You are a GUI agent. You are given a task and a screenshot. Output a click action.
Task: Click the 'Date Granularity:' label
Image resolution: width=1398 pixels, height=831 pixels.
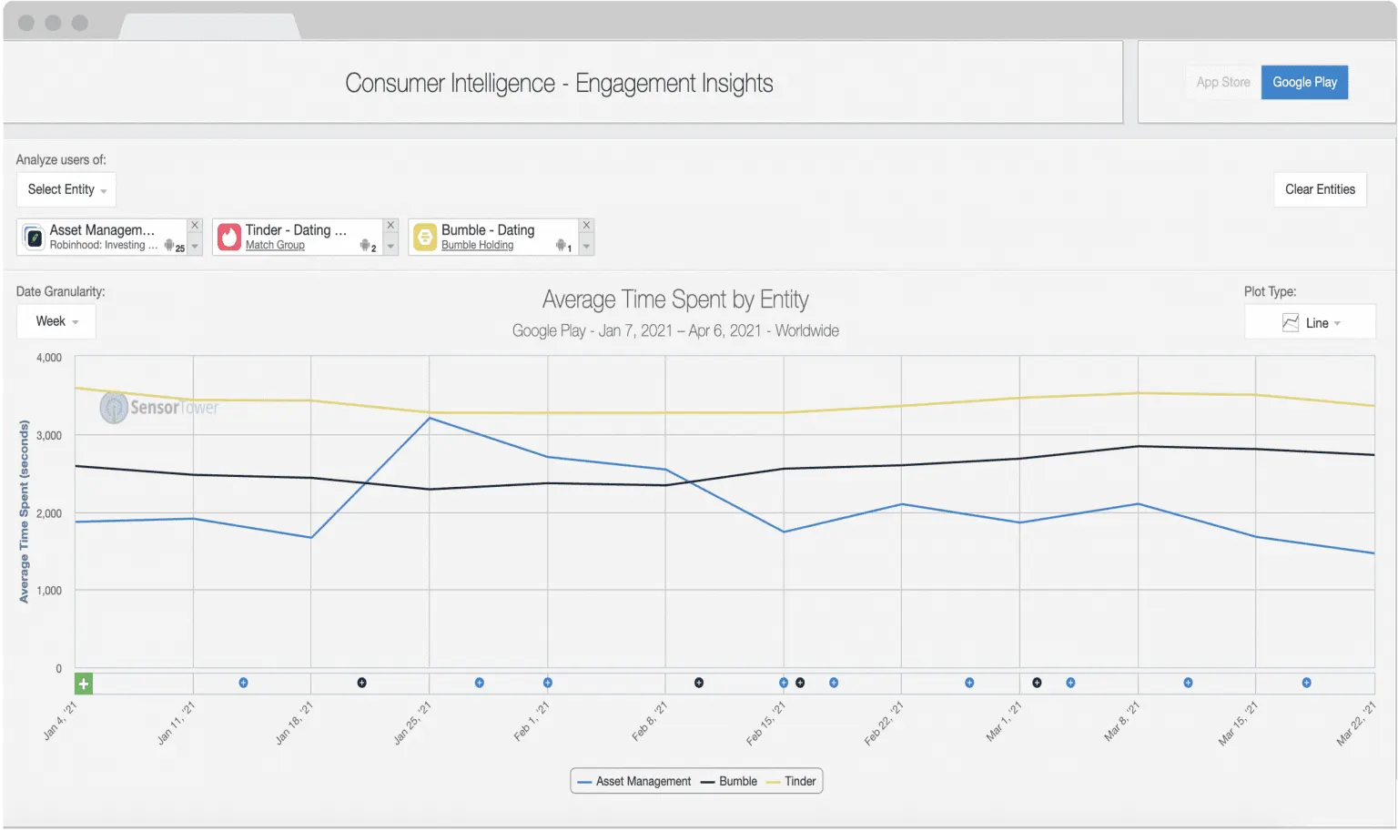[x=60, y=291]
